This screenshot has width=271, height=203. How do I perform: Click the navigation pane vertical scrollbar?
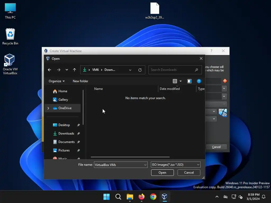[x=83, y=107]
